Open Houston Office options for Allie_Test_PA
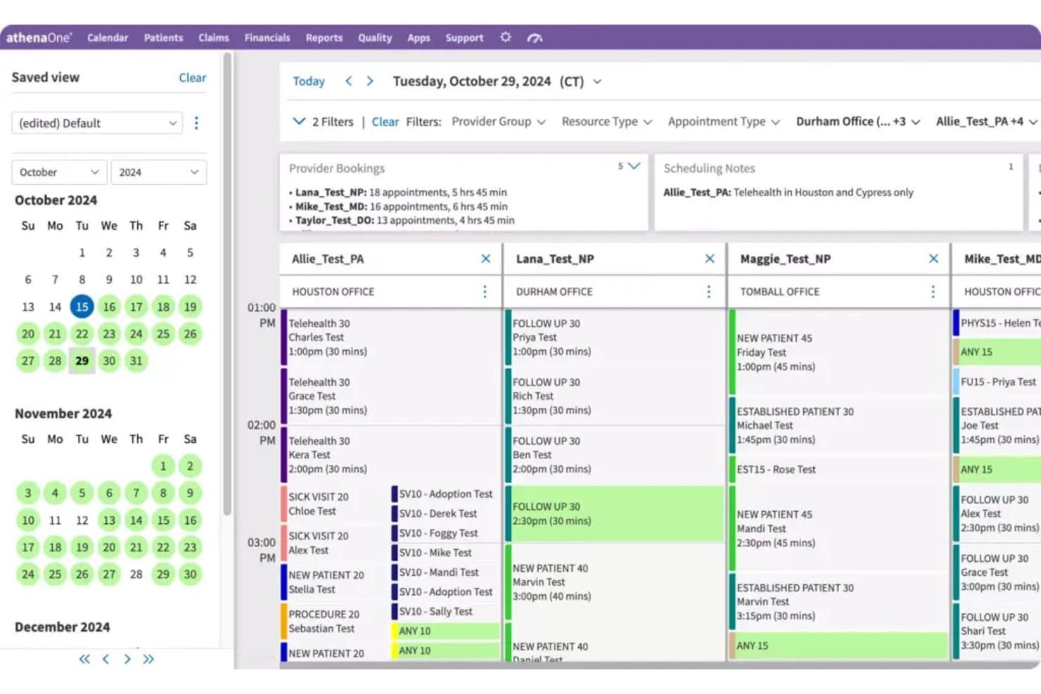The height and width of the screenshot is (694, 1041). 485,292
